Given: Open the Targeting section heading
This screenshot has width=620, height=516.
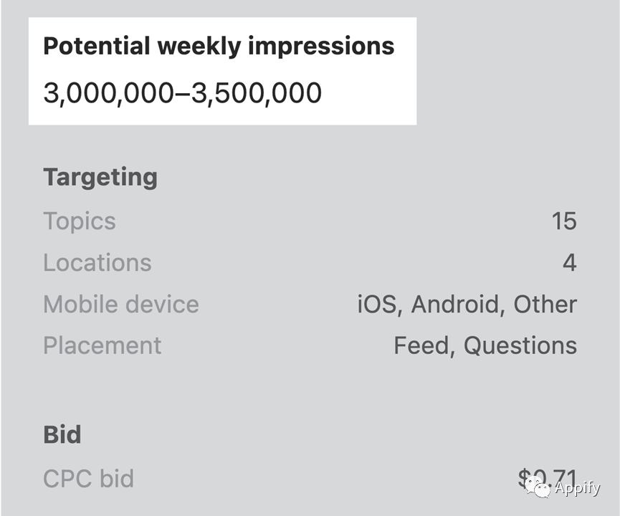Looking at the screenshot, I should (100, 178).
